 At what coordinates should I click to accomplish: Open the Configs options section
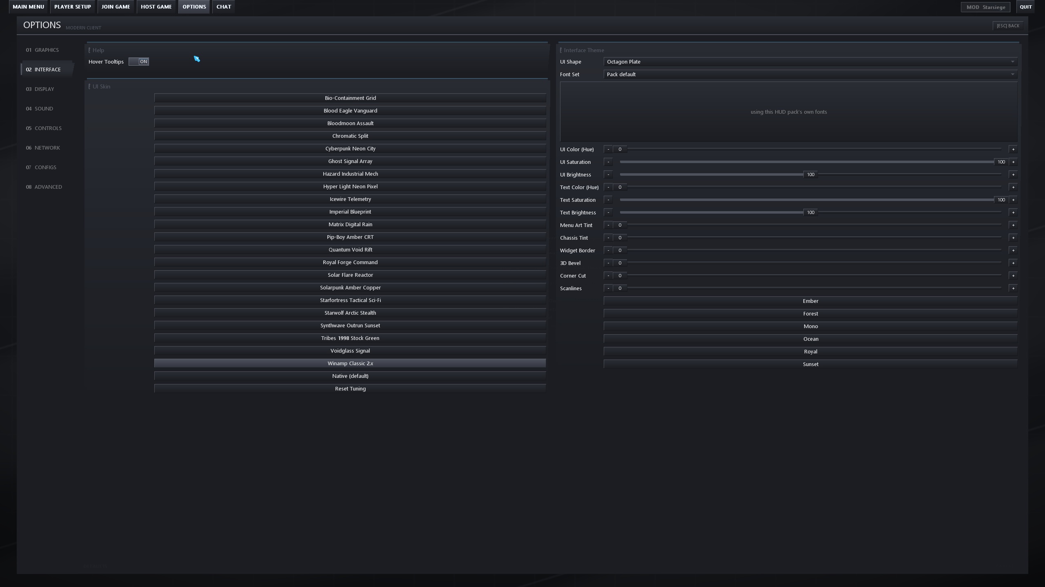point(47,167)
